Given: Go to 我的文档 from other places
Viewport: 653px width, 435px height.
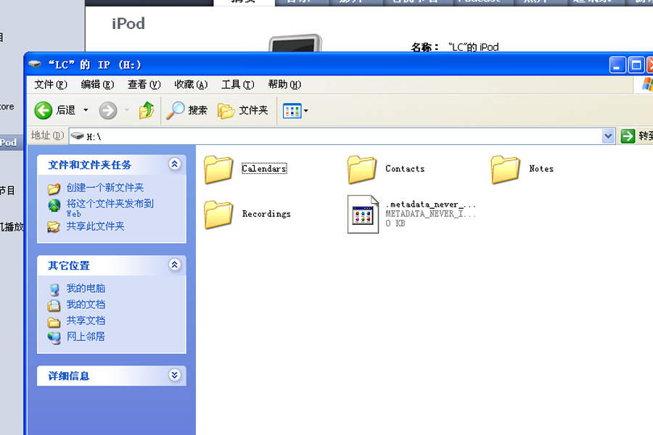Looking at the screenshot, I should point(86,304).
